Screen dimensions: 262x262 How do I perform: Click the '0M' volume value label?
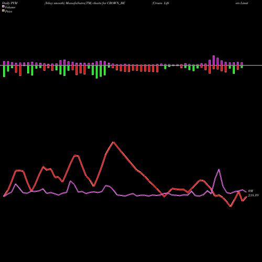click(x=250, y=191)
